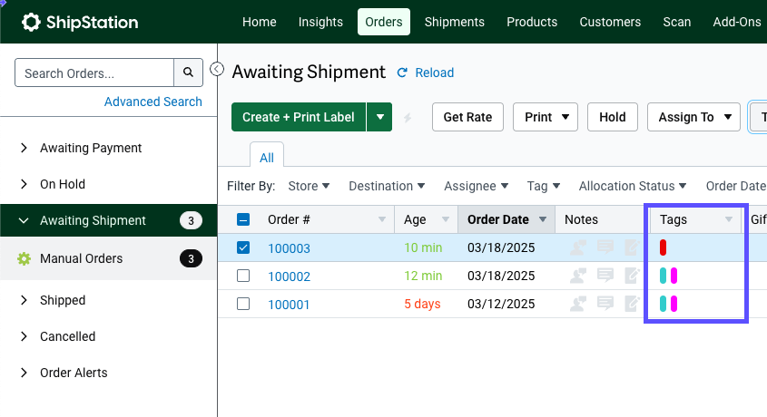
Task: Open the Create + Print Label dropdown arrow
Action: point(380,117)
